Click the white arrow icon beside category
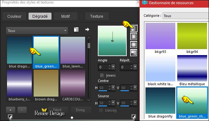Image resolution: width=209 pixels, height=121 pixels. [87, 29]
